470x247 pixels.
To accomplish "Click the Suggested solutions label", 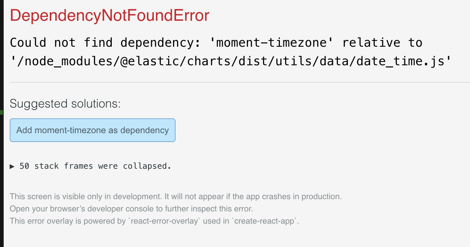I will [65, 103].
